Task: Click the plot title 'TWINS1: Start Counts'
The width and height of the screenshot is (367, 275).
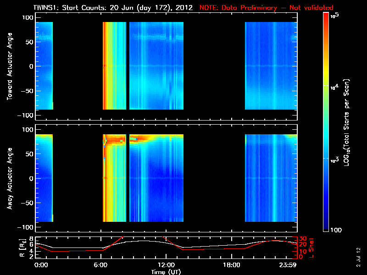Action: coord(70,8)
